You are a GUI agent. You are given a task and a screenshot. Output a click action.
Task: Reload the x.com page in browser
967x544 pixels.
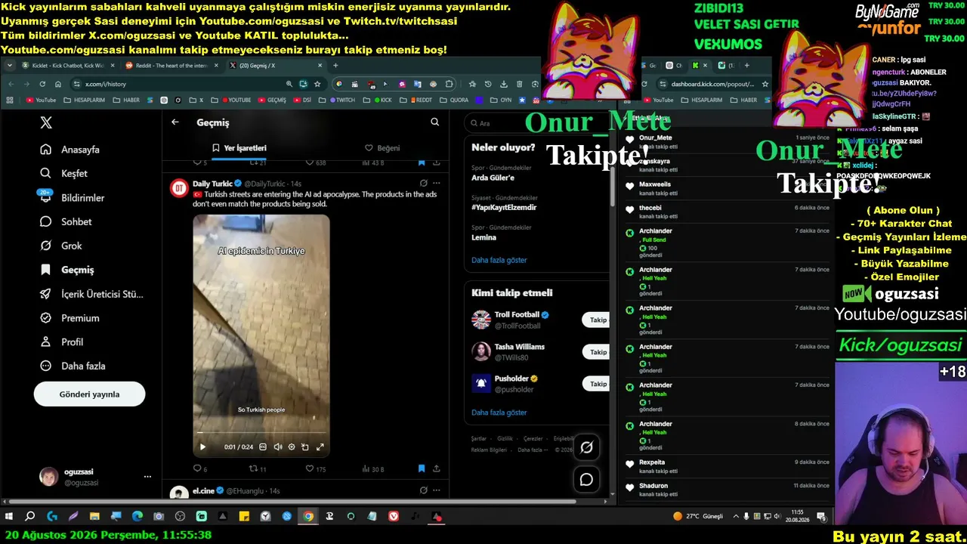click(41, 84)
